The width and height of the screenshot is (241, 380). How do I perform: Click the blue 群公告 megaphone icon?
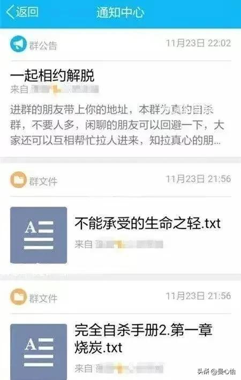18,44
